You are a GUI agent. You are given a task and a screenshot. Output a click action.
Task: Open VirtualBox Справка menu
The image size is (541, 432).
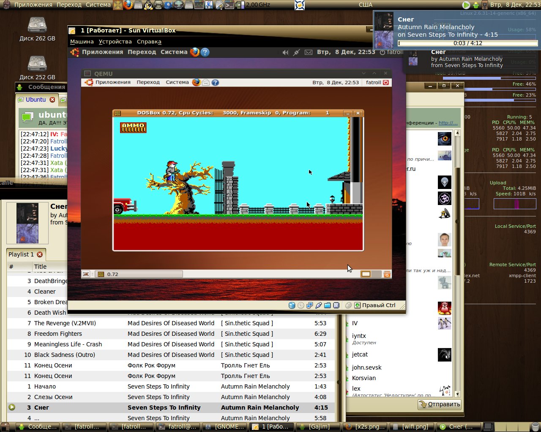(x=149, y=42)
